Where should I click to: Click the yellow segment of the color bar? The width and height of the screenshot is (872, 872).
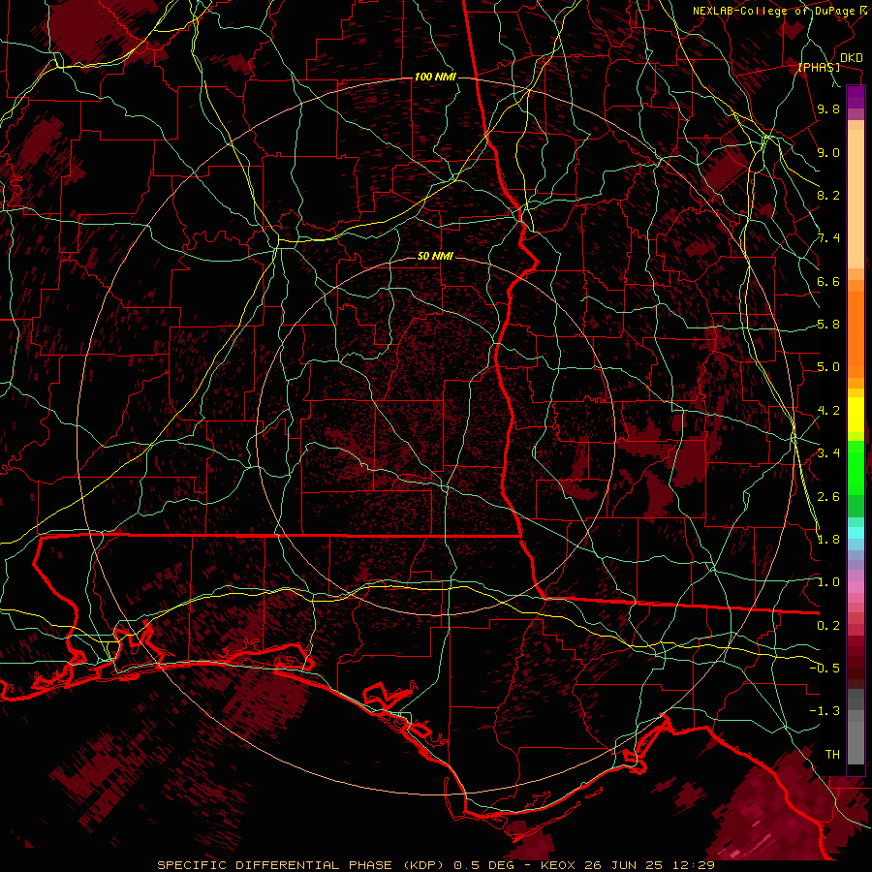coord(856,415)
